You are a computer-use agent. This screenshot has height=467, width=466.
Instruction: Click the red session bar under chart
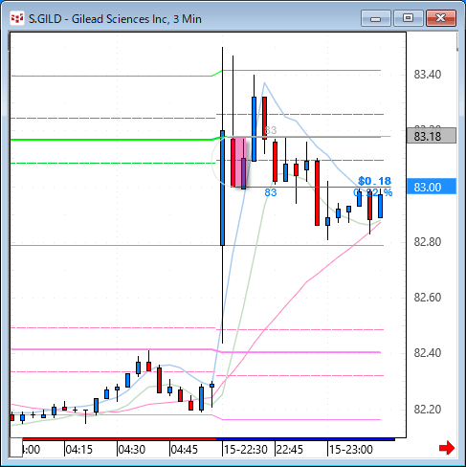pos(120,439)
